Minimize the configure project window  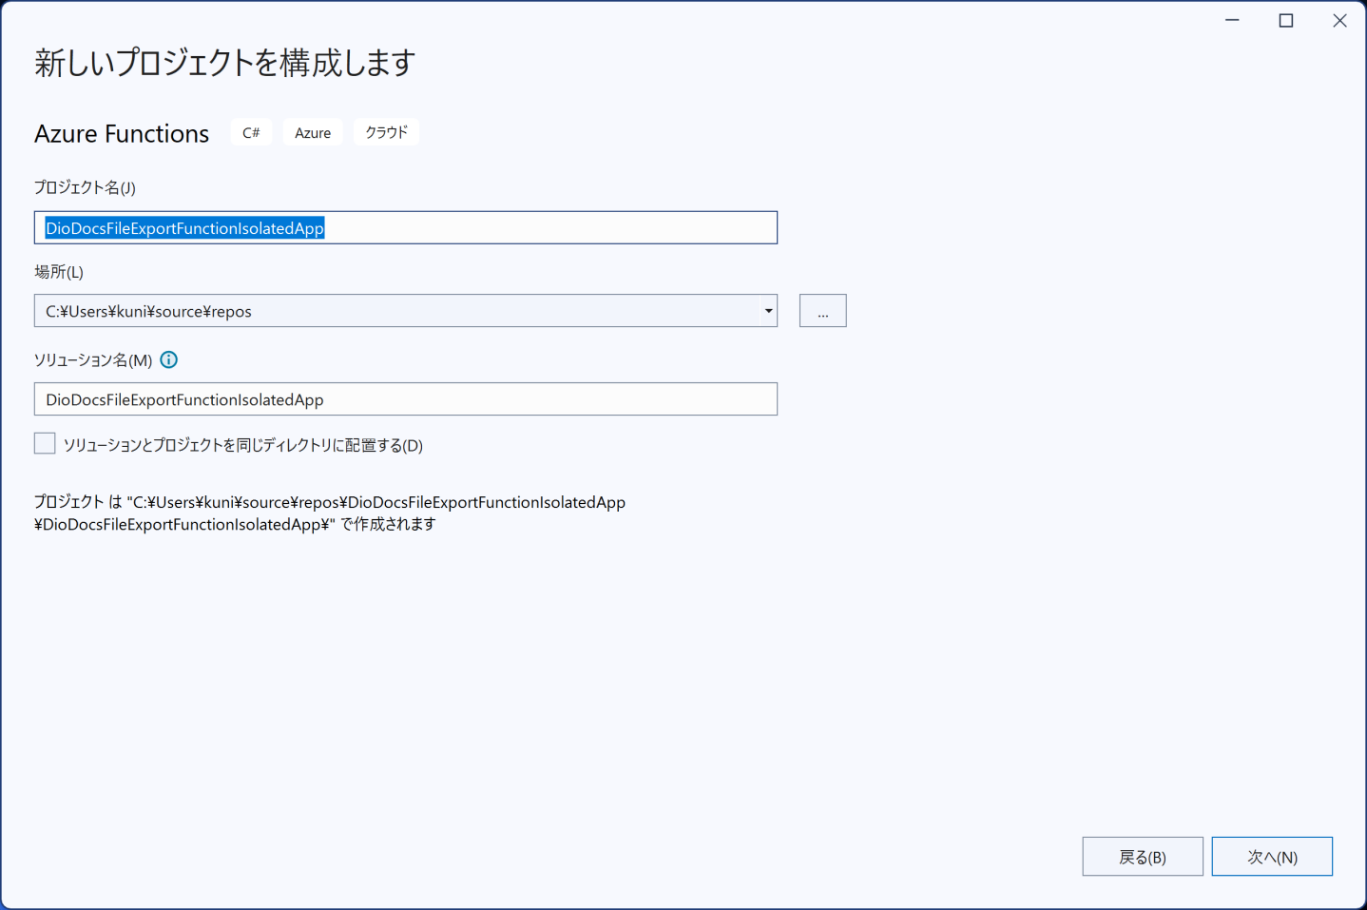(1232, 21)
